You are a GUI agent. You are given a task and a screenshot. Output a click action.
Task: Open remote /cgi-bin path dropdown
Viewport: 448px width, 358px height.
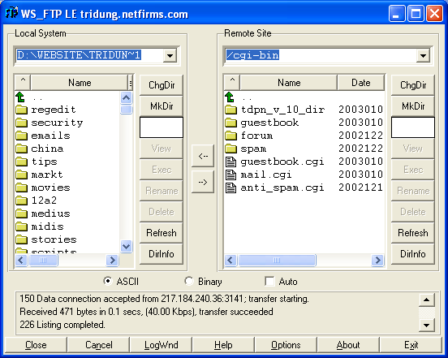coord(423,55)
